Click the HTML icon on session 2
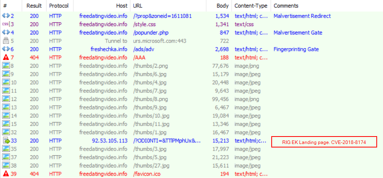Viewport: 383px width, 178px height. click(x=6, y=16)
